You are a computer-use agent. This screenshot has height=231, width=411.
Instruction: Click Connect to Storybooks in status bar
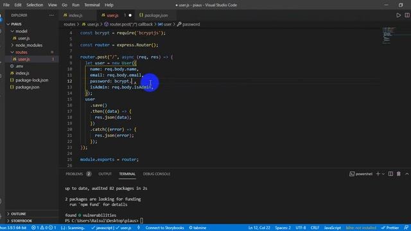164,228
